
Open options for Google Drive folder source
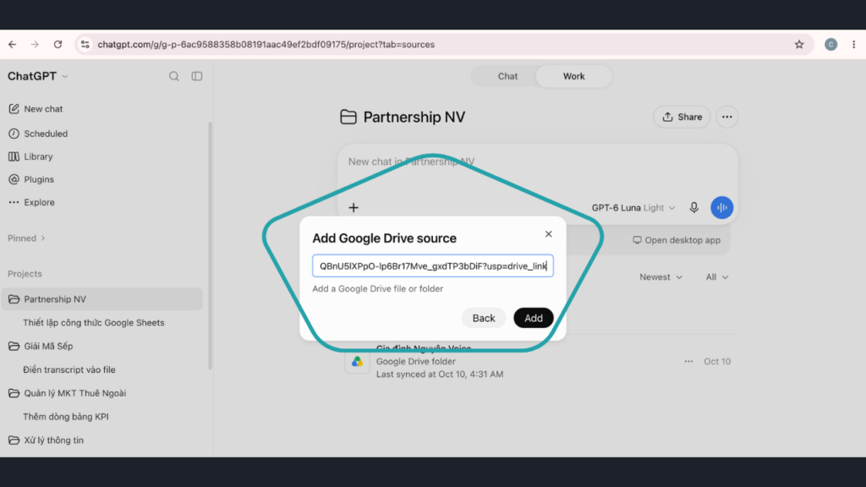pos(688,361)
